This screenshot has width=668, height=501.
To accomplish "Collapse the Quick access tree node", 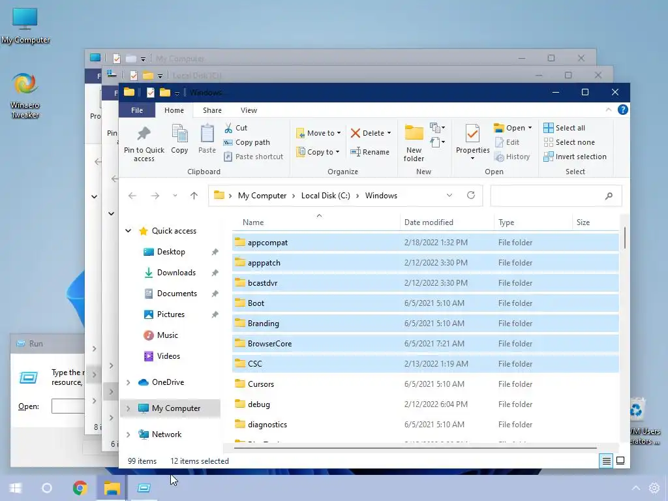I will pyautogui.click(x=129, y=231).
